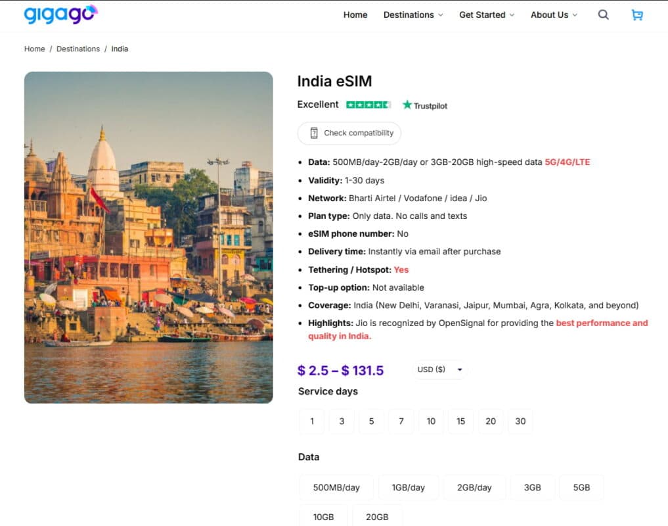
Task: Click 'Delivery time: Instantly via email' line
Action: point(405,252)
